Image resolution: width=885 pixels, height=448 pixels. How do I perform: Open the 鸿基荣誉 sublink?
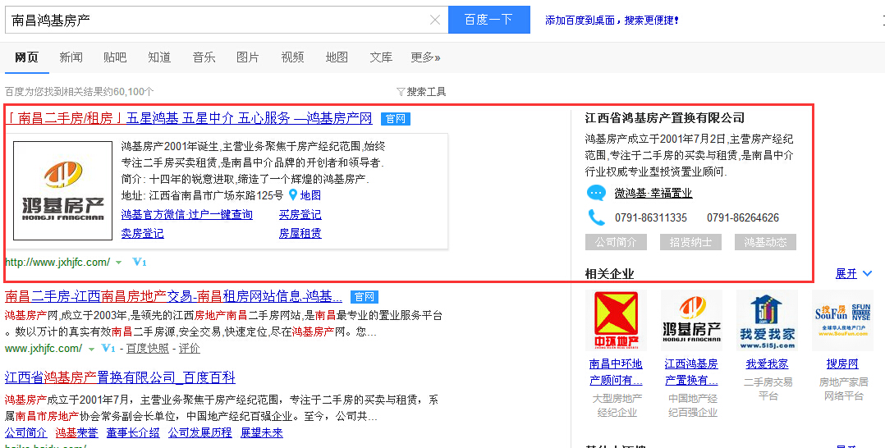click(x=77, y=432)
